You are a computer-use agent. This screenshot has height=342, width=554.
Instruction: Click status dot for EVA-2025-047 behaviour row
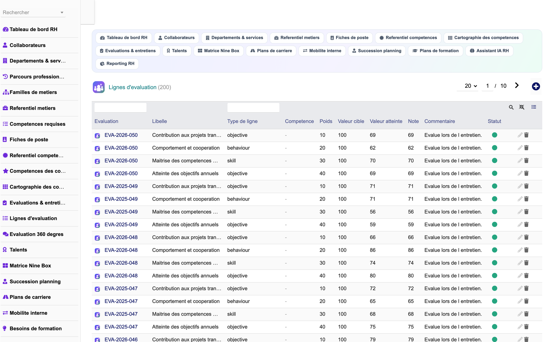coord(495,301)
